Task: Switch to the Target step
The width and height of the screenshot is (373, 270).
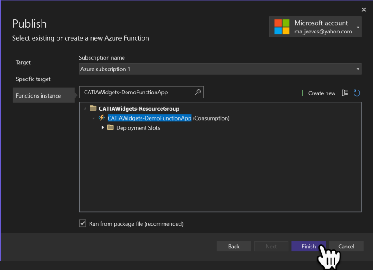Action: click(x=23, y=62)
